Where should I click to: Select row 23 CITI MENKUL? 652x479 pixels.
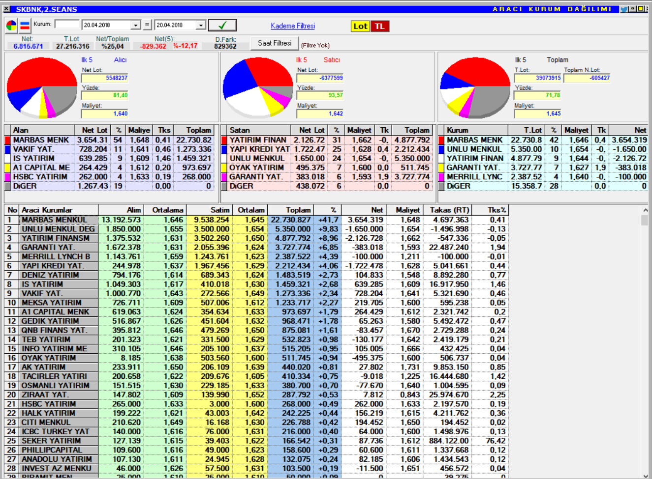click(256, 423)
